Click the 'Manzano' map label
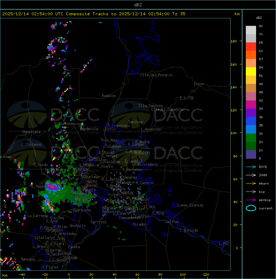The image size is (276, 279). (x=28, y=259)
